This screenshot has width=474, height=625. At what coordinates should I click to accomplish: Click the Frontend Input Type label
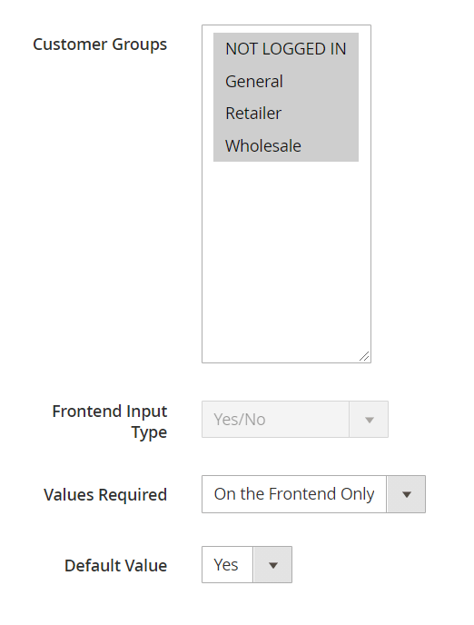[x=110, y=422]
